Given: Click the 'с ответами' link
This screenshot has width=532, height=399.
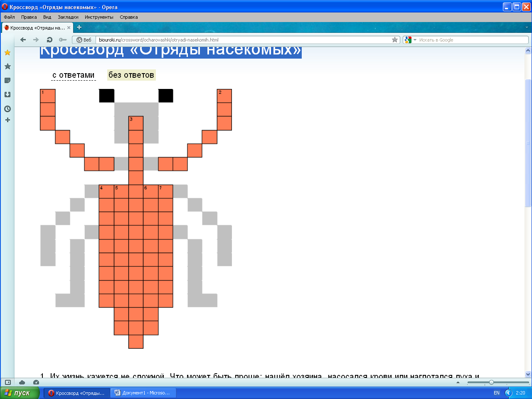Looking at the screenshot, I should coord(74,75).
